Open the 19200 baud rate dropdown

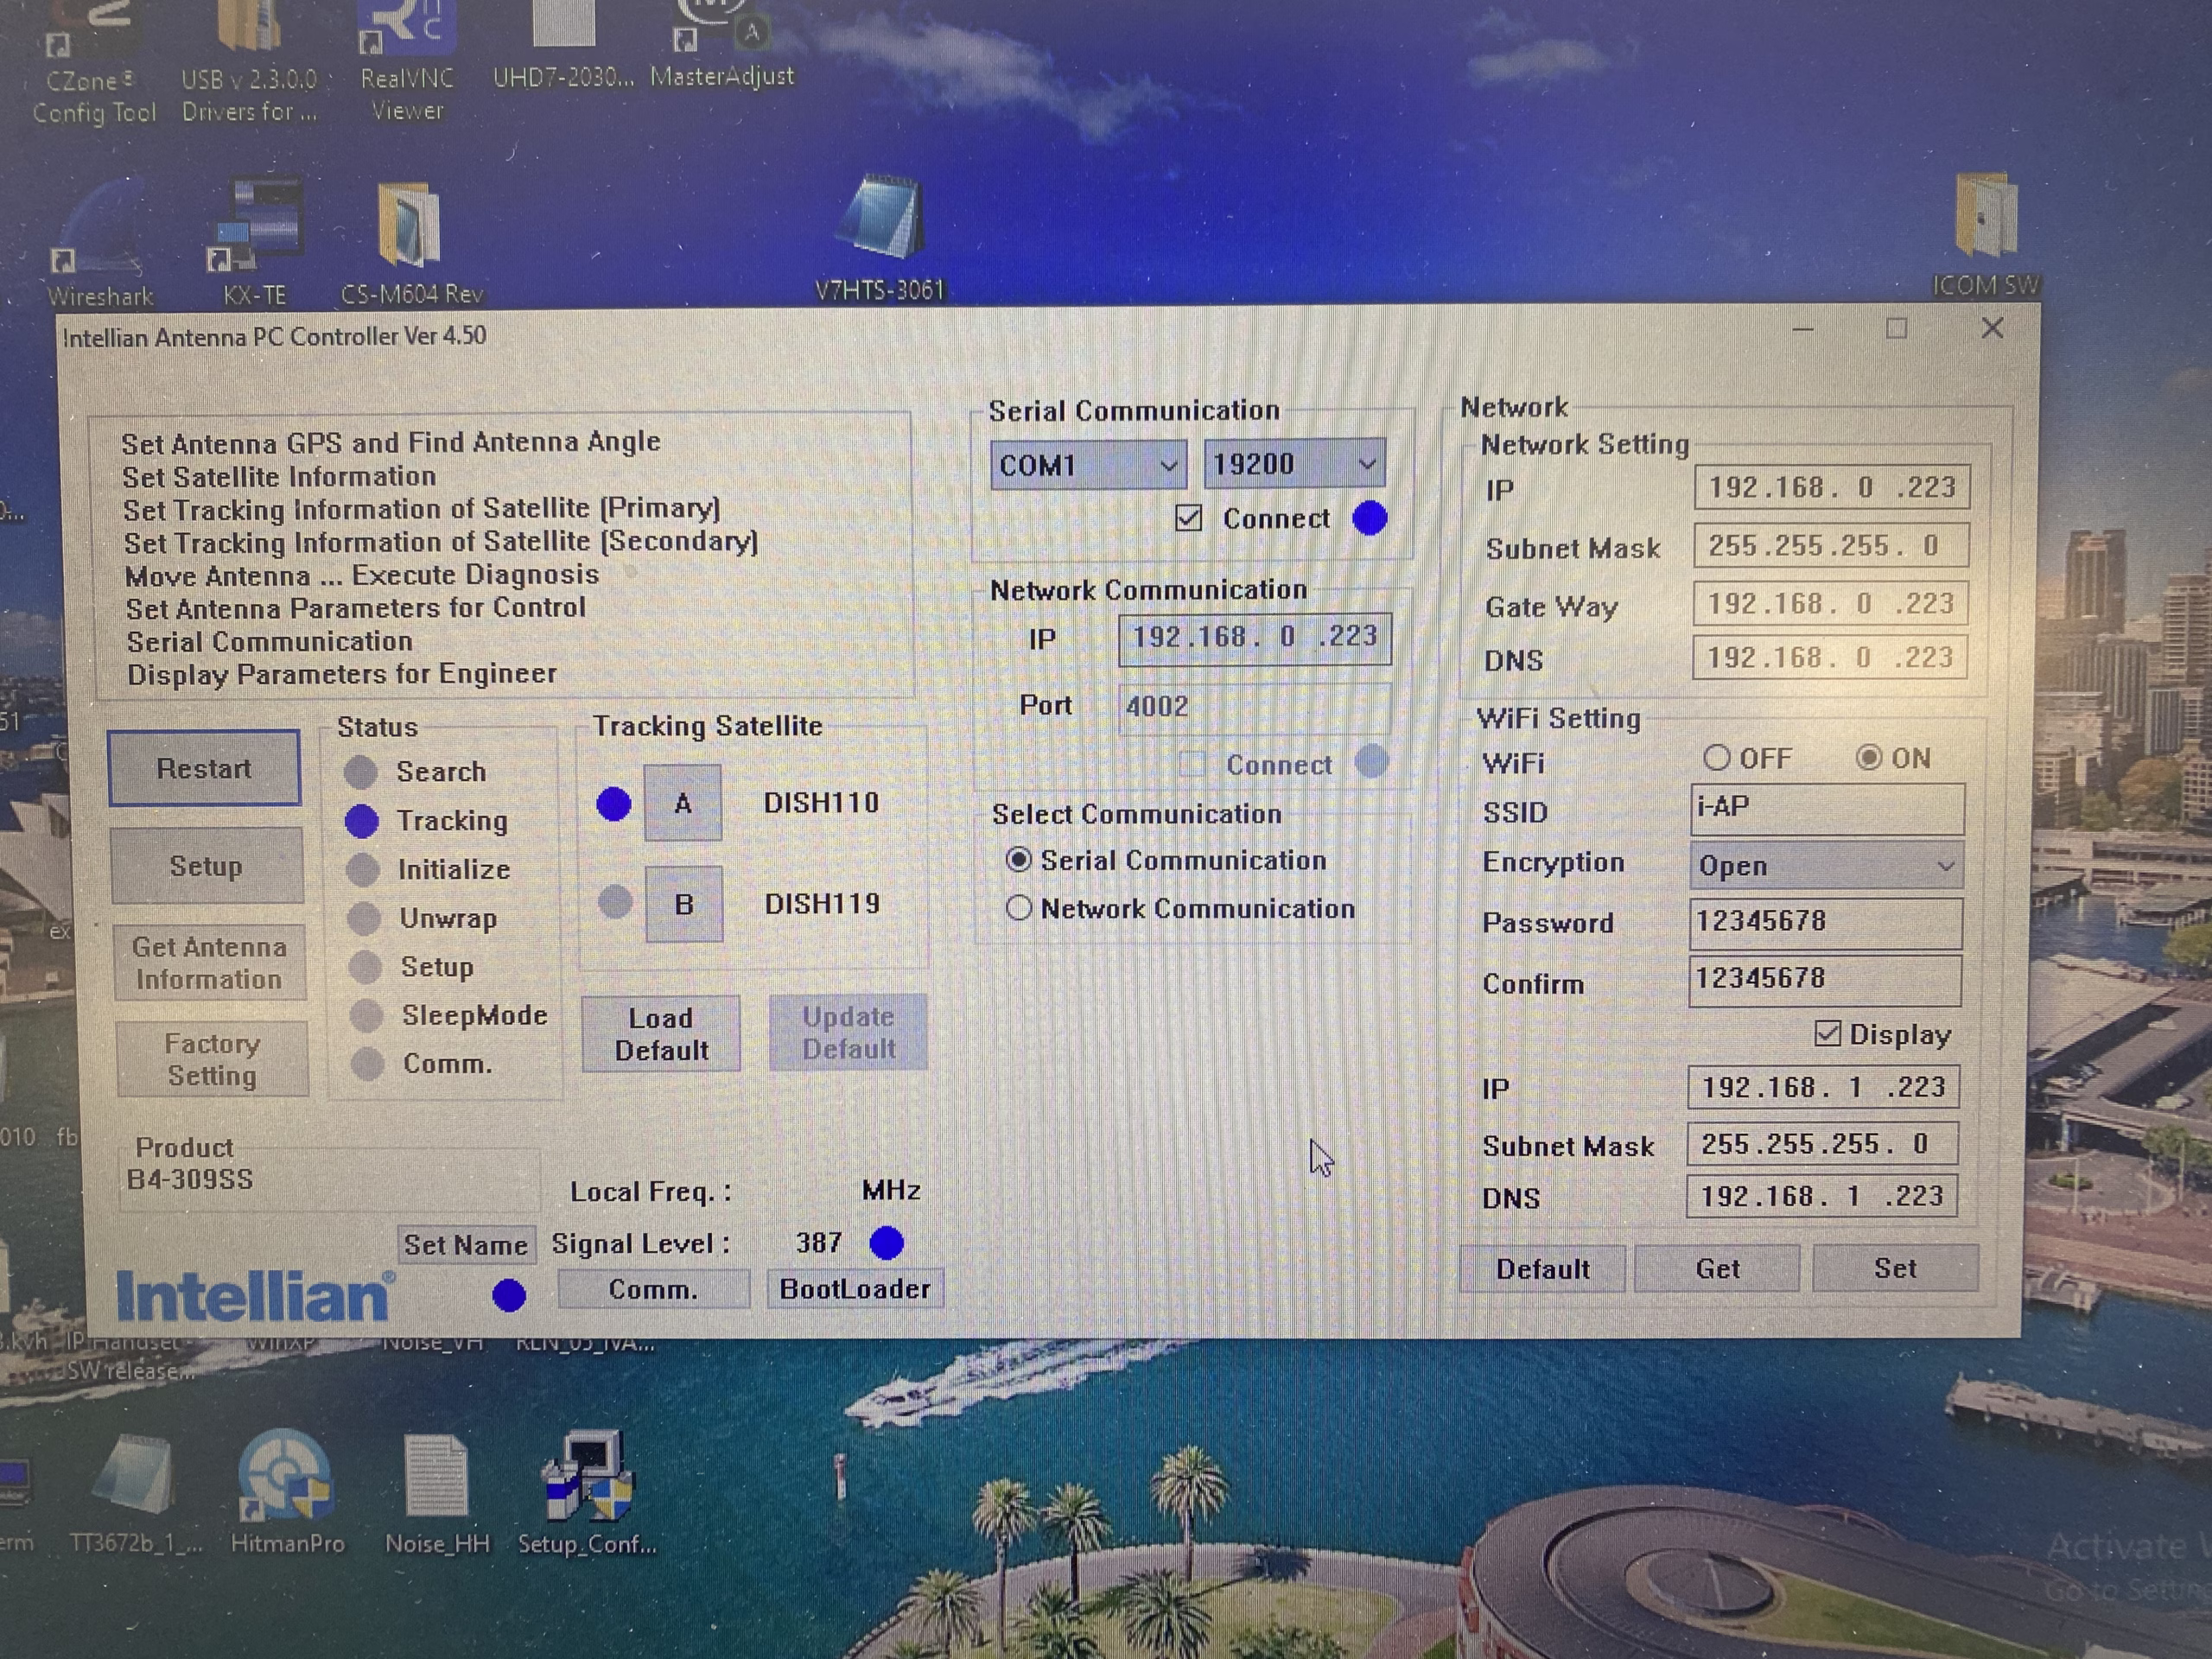click(1294, 464)
